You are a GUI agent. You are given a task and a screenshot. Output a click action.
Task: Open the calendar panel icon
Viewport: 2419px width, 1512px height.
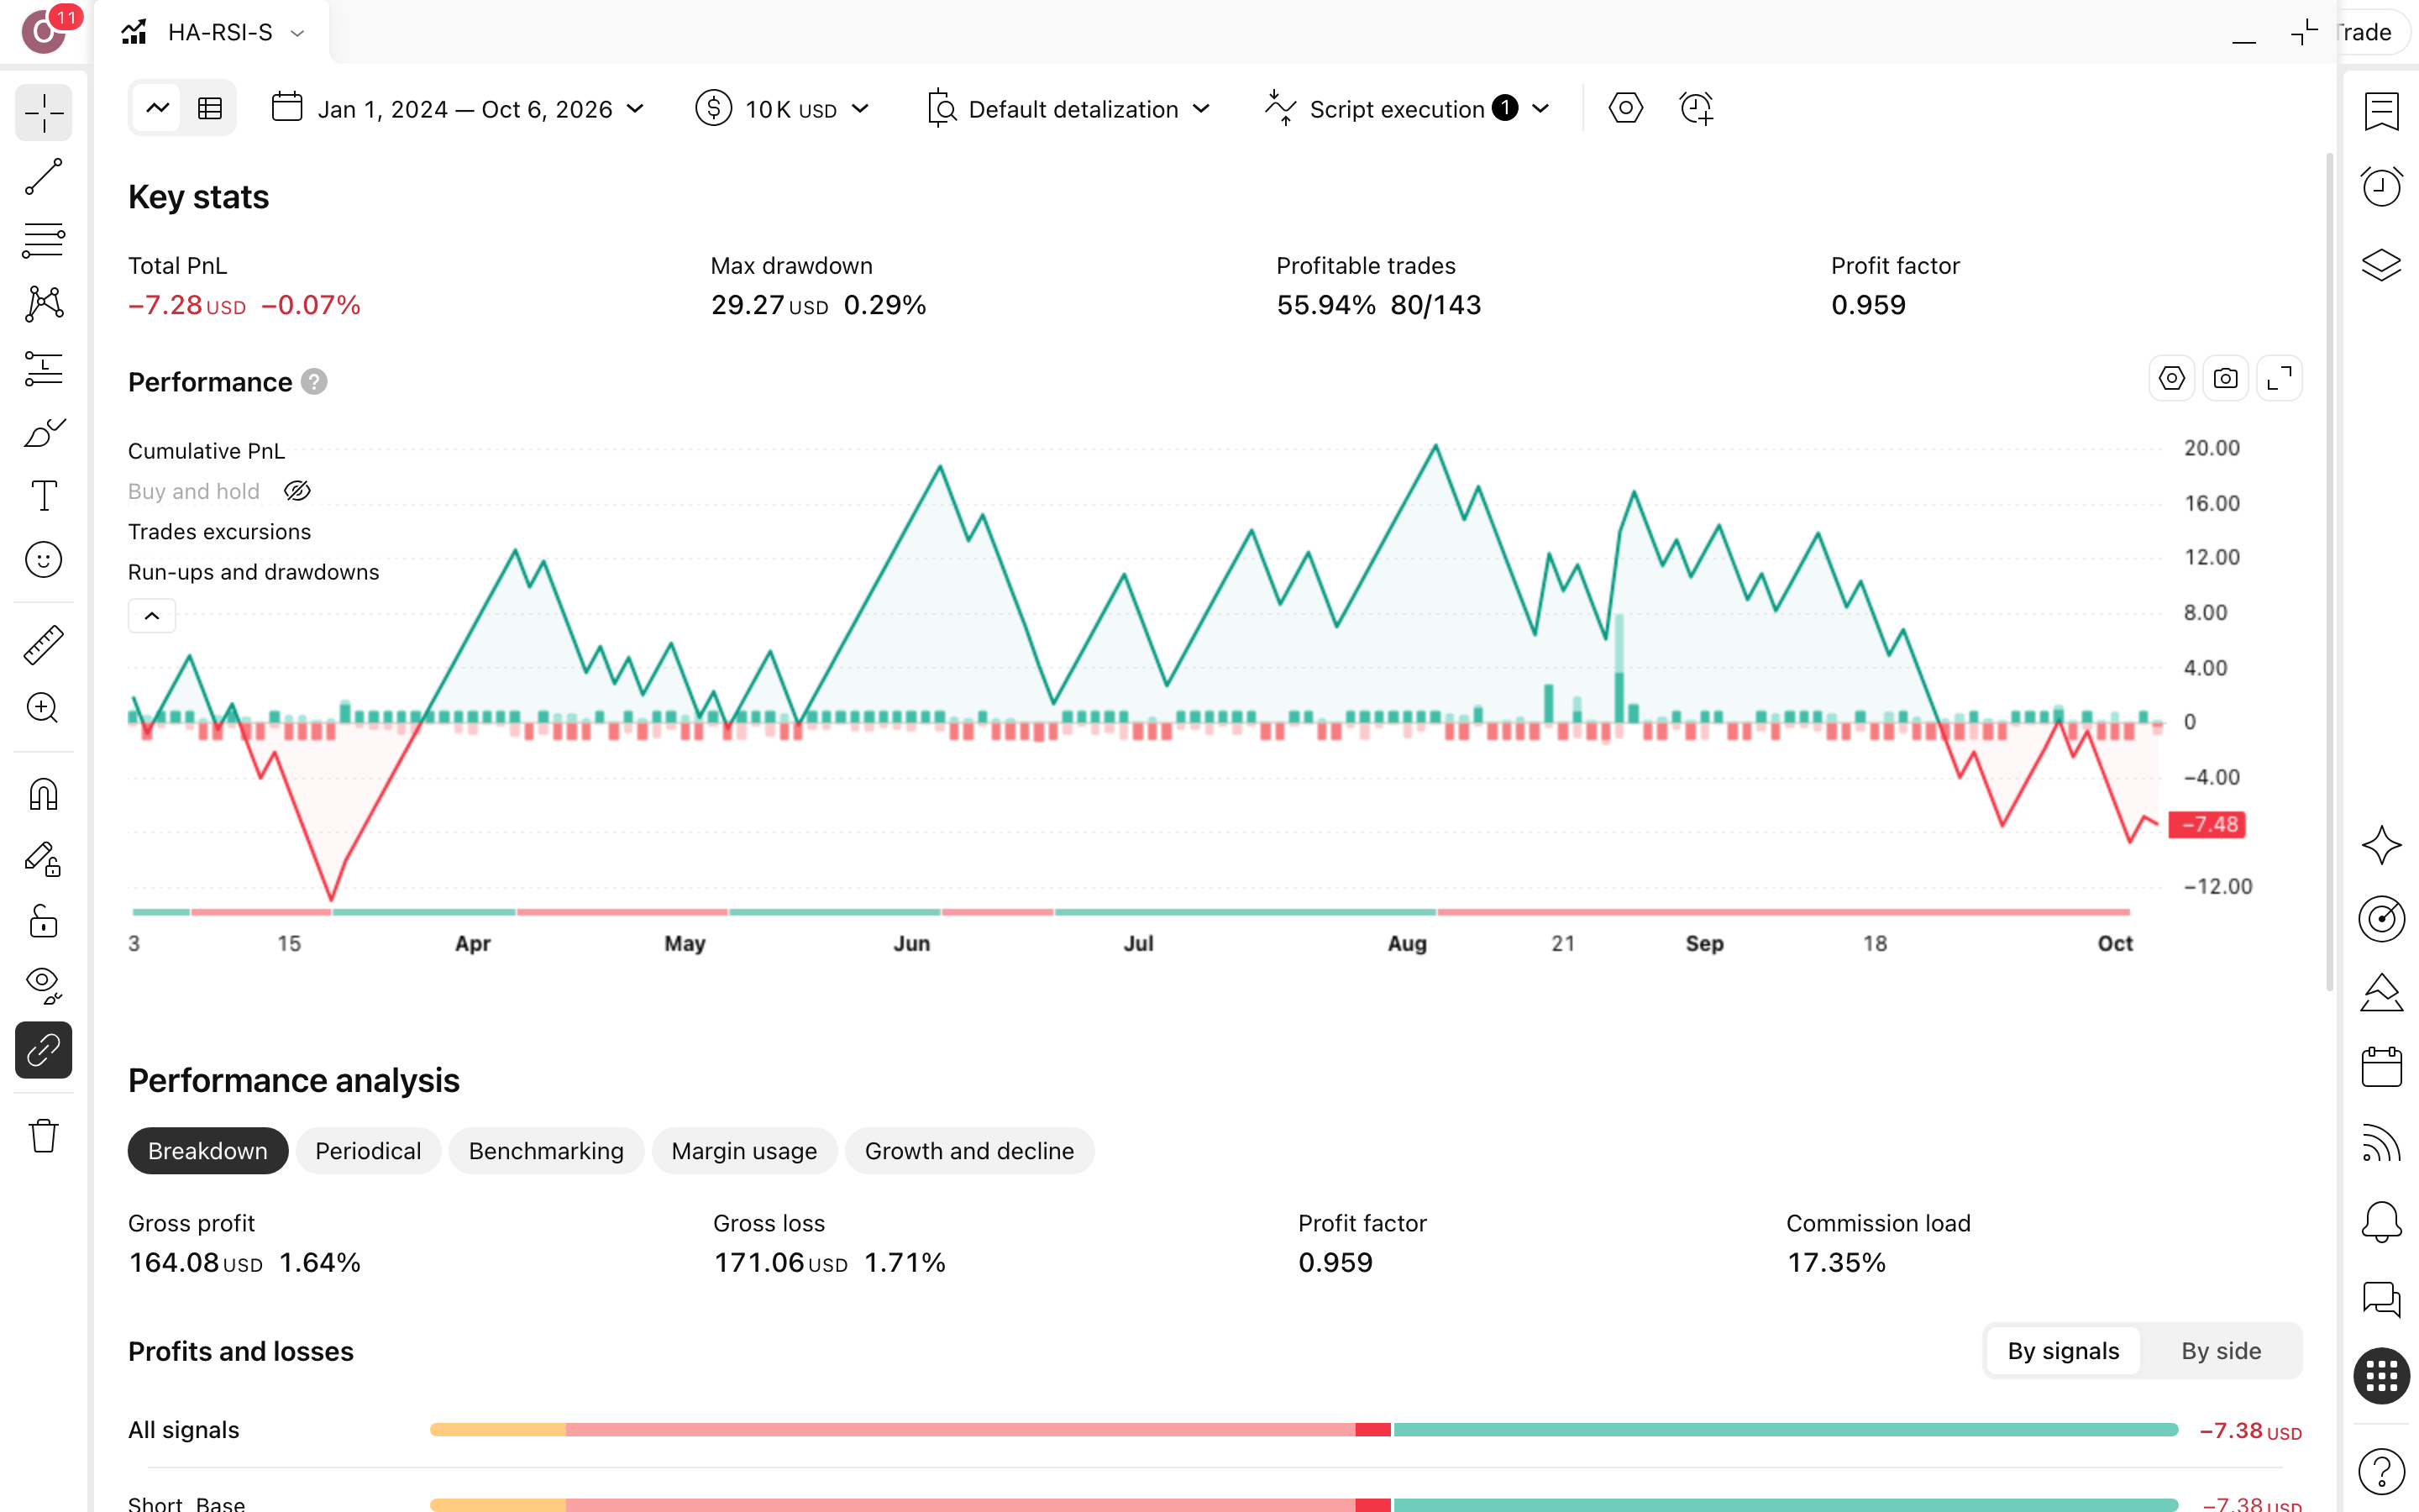click(x=2381, y=1067)
